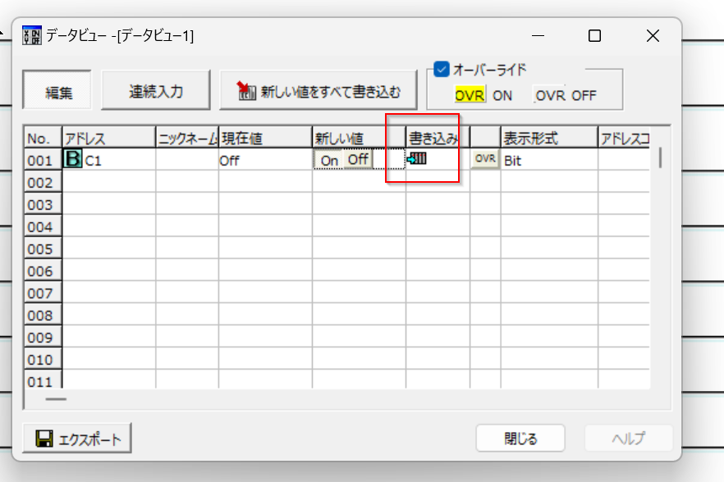Click current value Off in row 001

point(265,160)
